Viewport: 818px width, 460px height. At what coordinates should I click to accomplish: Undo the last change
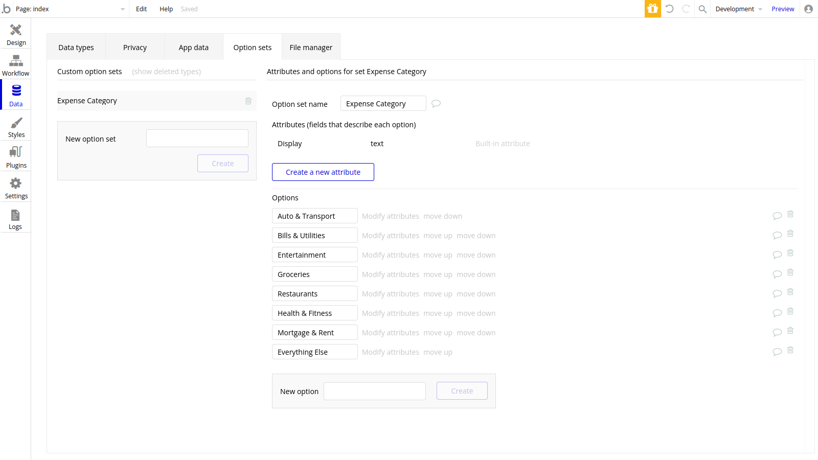pyautogui.click(x=670, y=9)
